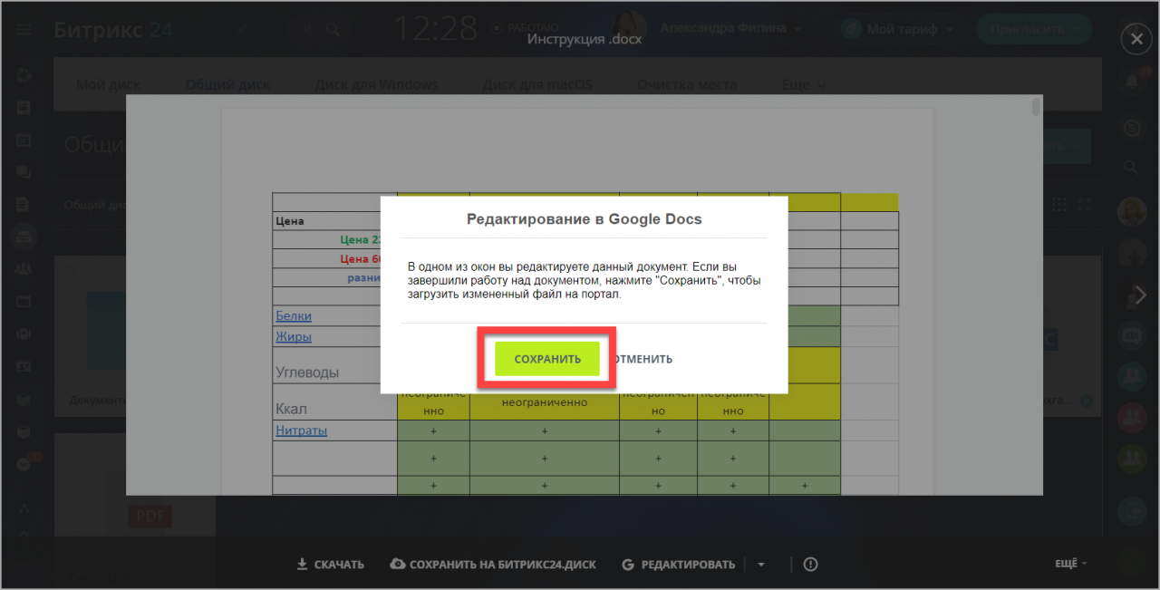Open calendar icon in left sidebar
Image resolution: width=1160 pixels, height=590 pixels.
tap(24, 140)
